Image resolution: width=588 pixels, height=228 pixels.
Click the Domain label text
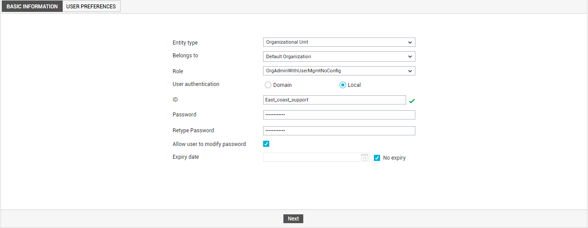(x=283, y=85)
